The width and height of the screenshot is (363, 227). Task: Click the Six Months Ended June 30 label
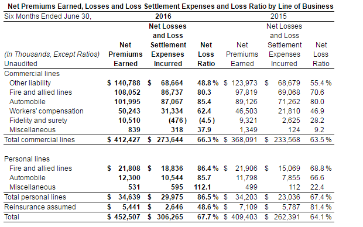[x=47, y=16]
